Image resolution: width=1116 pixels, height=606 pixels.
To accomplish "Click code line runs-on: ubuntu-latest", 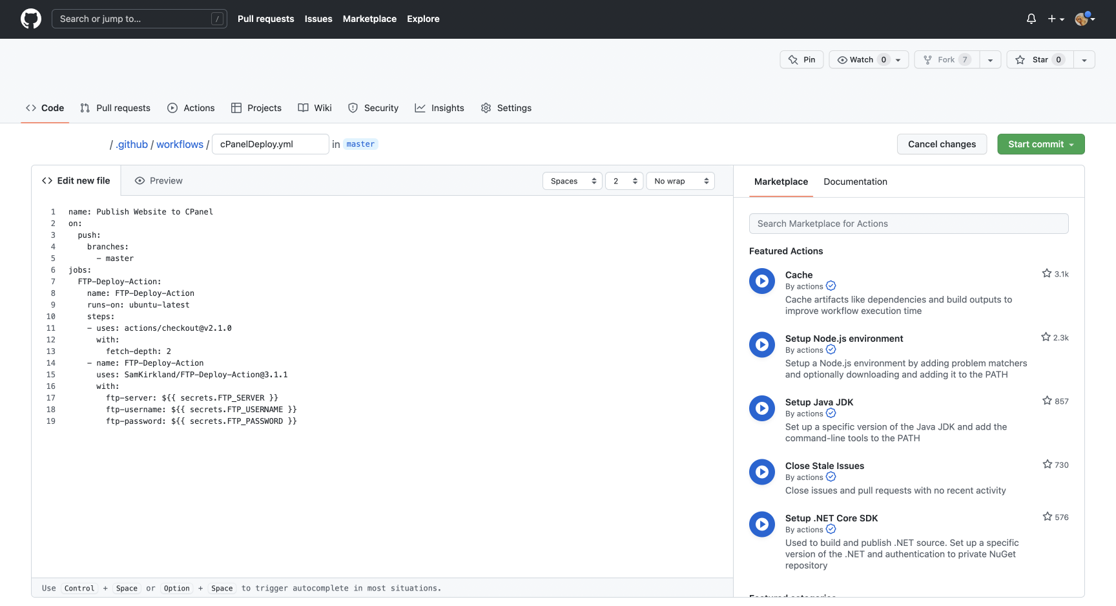I will 138,305.
